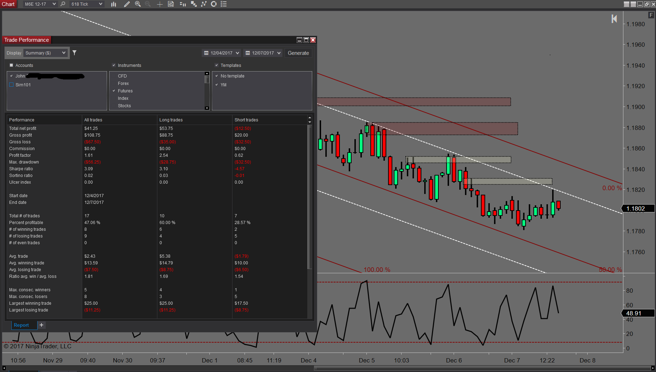Open the overlapping squares toolbar icon

[x=194, y=4]
